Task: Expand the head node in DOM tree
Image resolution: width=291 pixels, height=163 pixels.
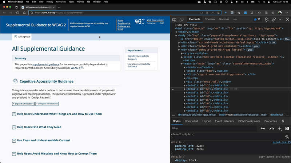Action: point(176,32)
